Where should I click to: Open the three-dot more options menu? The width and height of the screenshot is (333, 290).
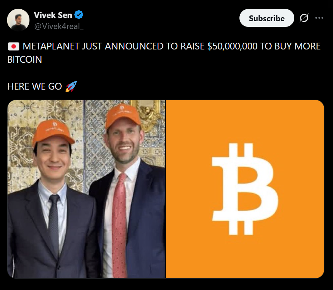319,18
